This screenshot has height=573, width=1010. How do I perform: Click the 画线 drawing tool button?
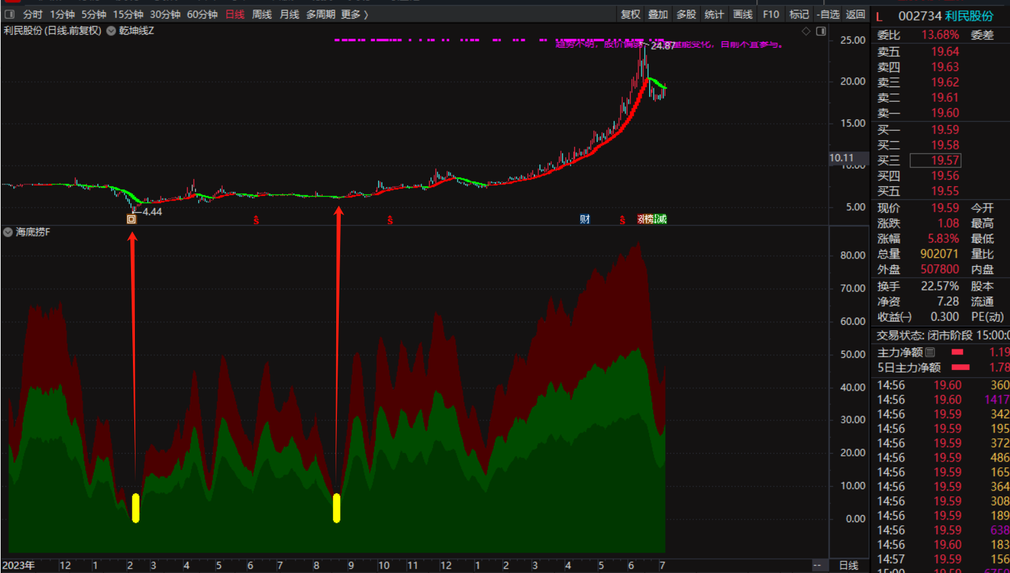click(x=743, y=14)
